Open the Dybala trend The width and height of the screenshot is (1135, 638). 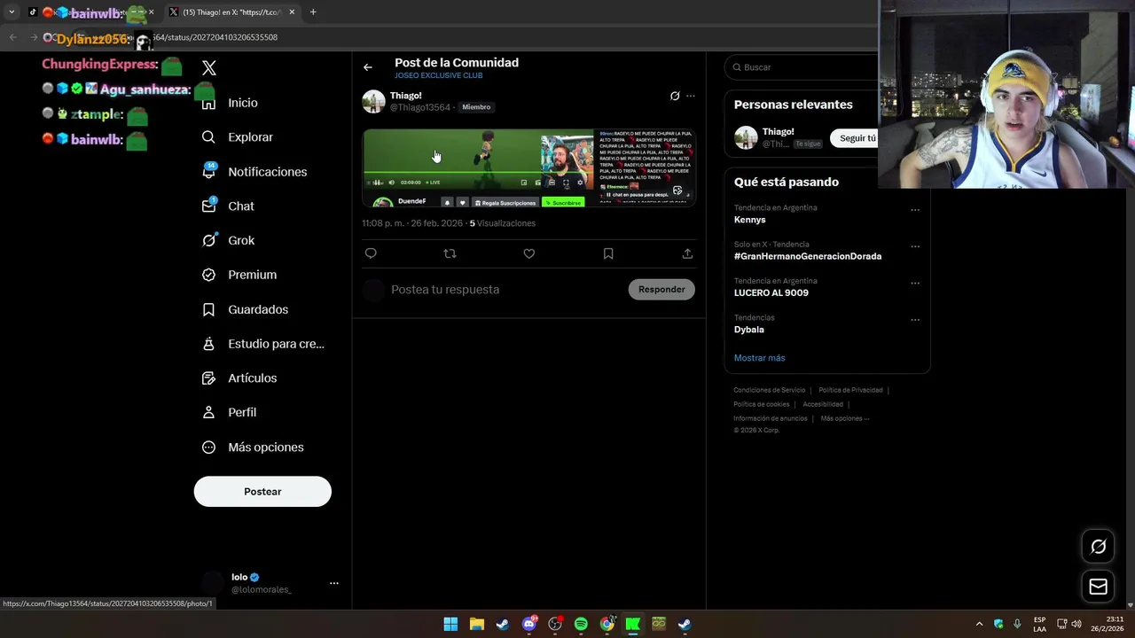(749, 330)
